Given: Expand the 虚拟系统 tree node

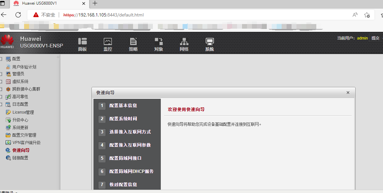Looking at the screenshot, I should point(2,81).
